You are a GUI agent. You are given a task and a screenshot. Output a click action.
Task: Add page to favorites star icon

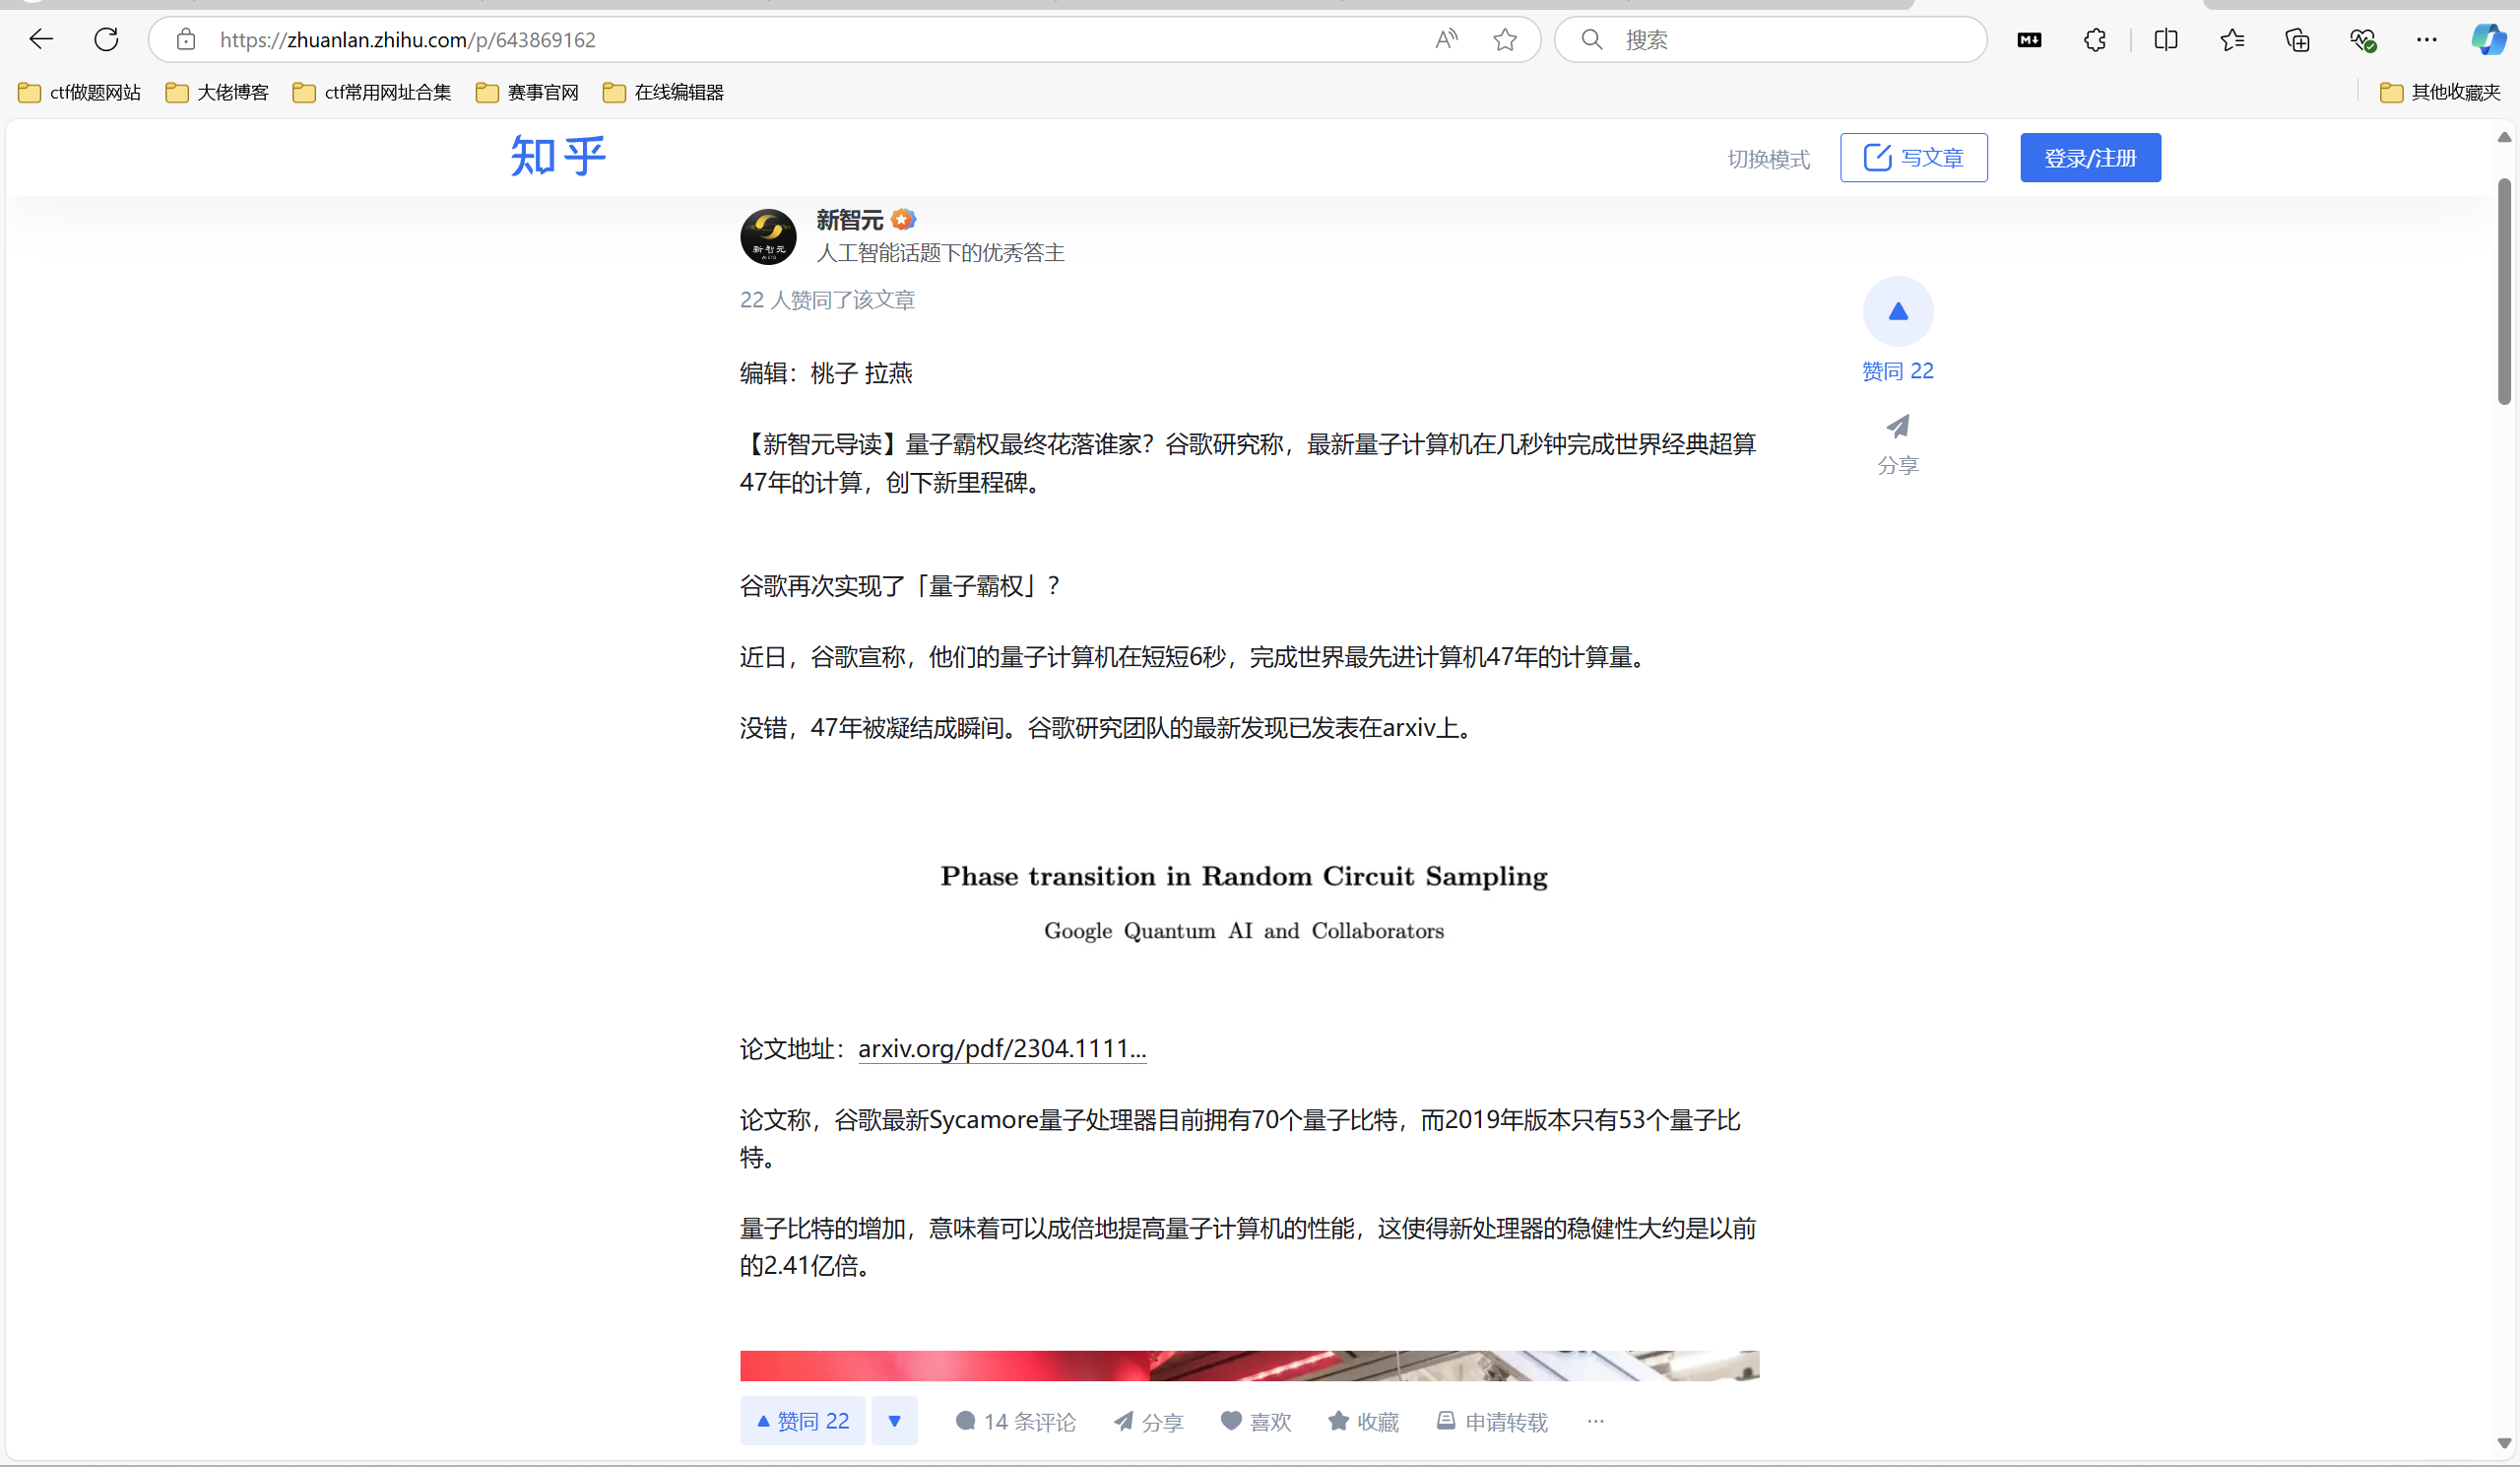[x=1505, y=40]
